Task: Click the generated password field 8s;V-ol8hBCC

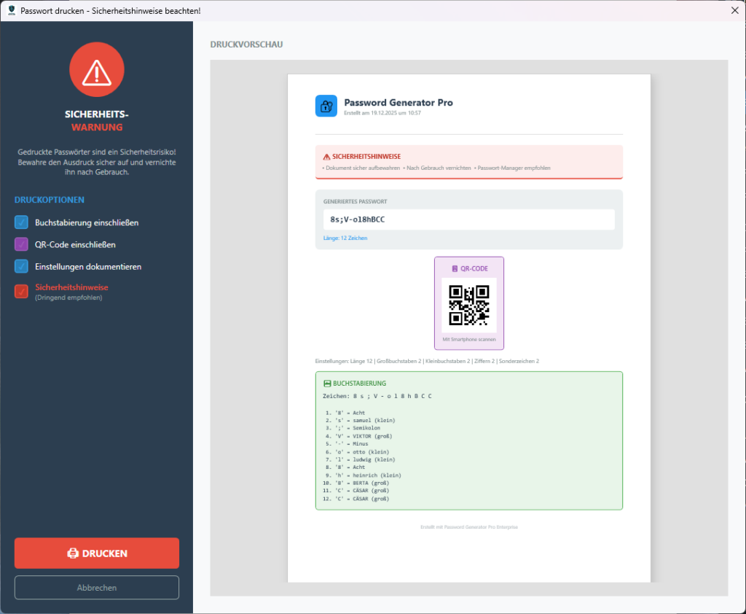Action: click(x=468, y=219)
